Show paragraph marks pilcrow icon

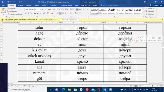coord(87,9)
